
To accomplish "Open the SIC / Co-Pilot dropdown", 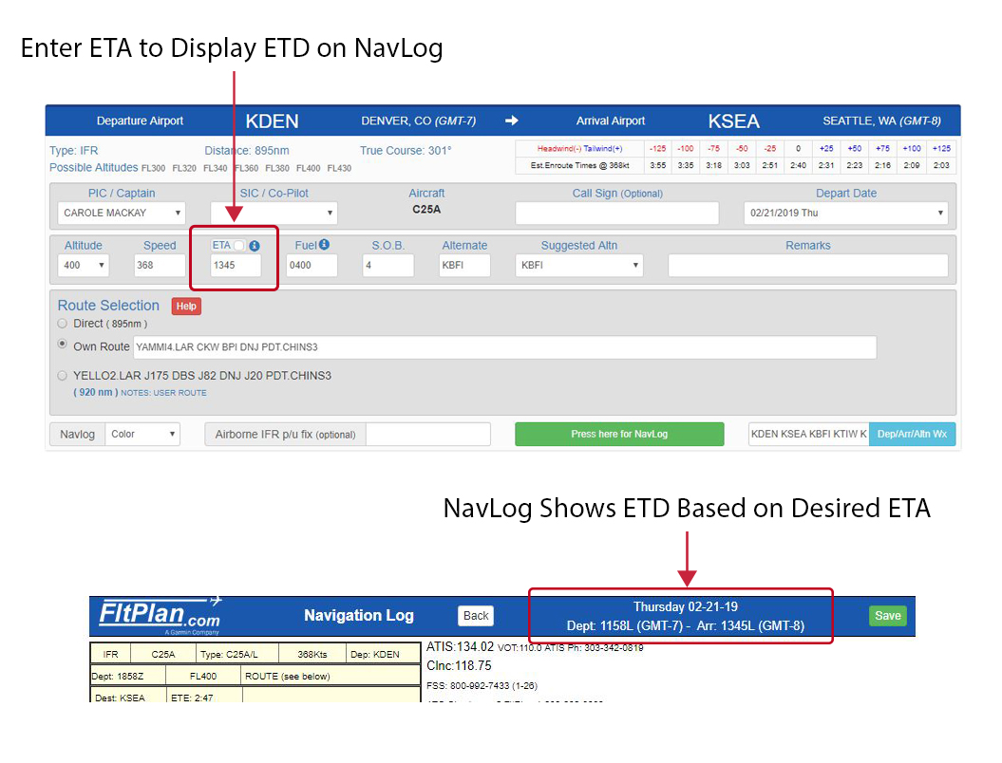I will pyautogui.click(x=274, y=213).
